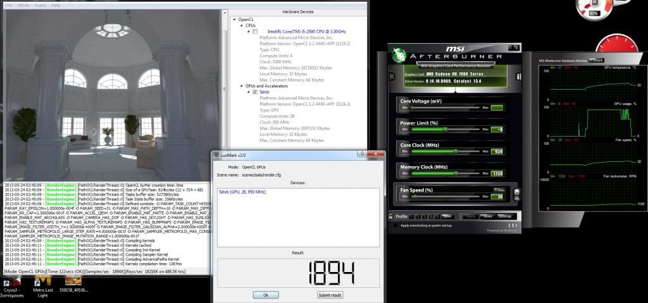Click the user-defined fan control icon
648x303 pixels.
(x=517, y=194)
